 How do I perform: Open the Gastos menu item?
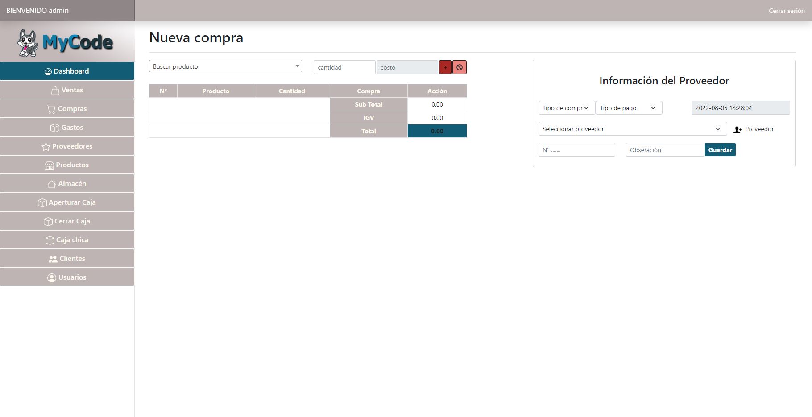67,128
